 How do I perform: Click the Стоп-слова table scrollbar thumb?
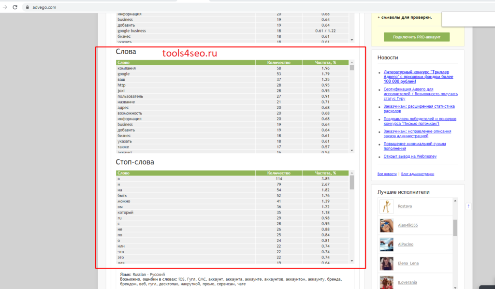tap(352, 182)
